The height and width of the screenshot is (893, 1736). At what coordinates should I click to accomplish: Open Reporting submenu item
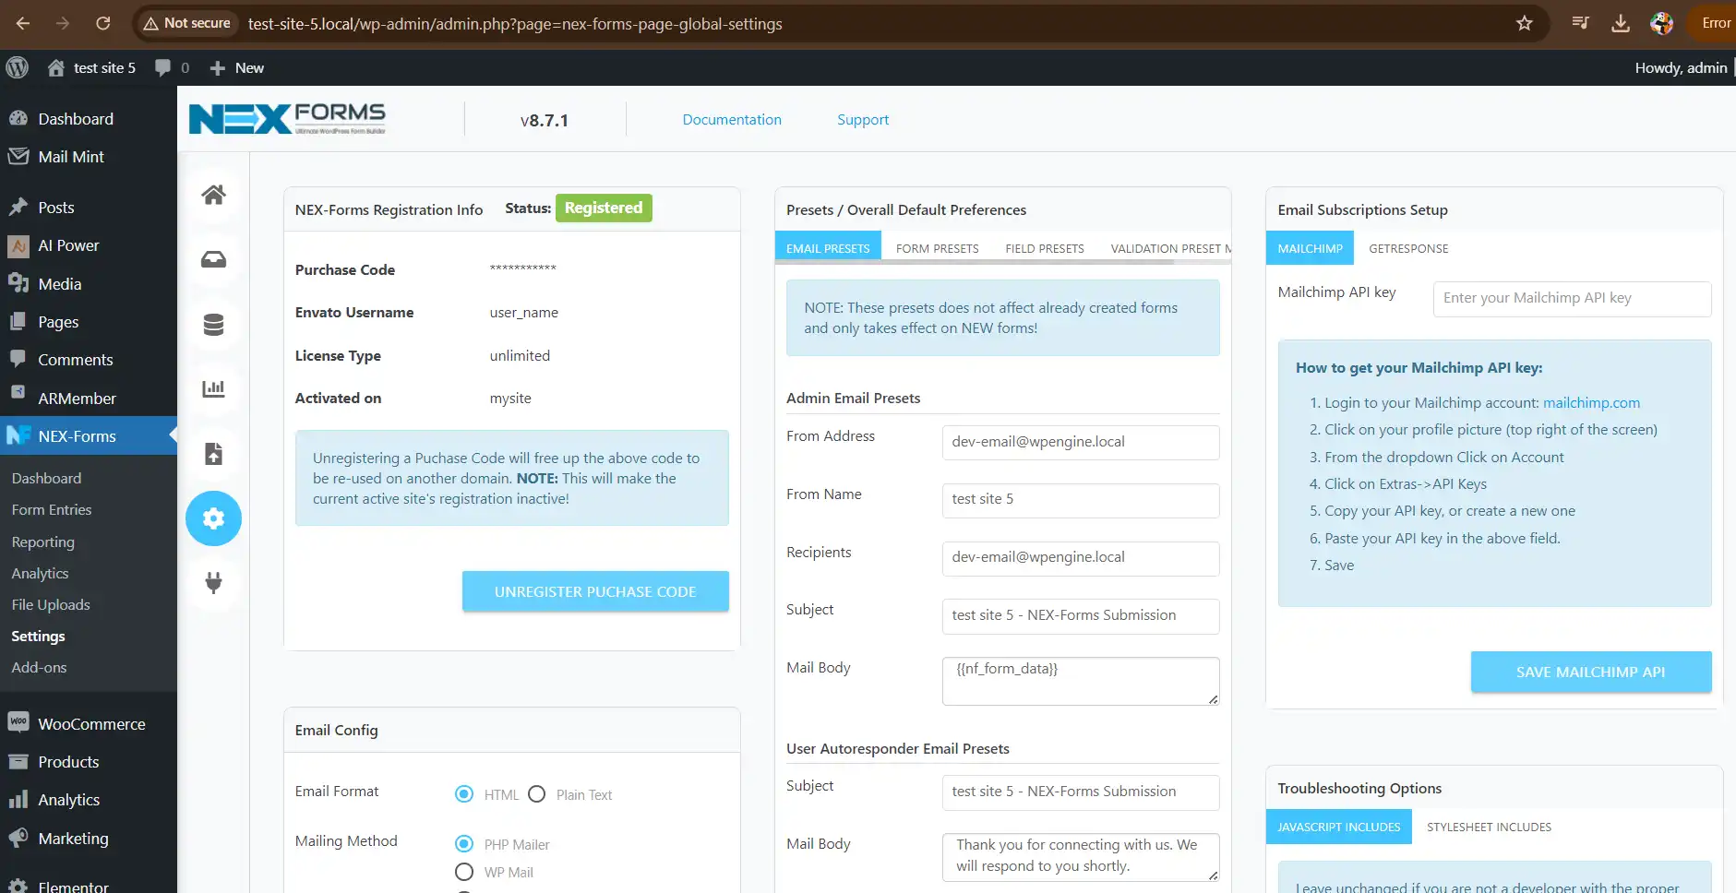(43, 542)
